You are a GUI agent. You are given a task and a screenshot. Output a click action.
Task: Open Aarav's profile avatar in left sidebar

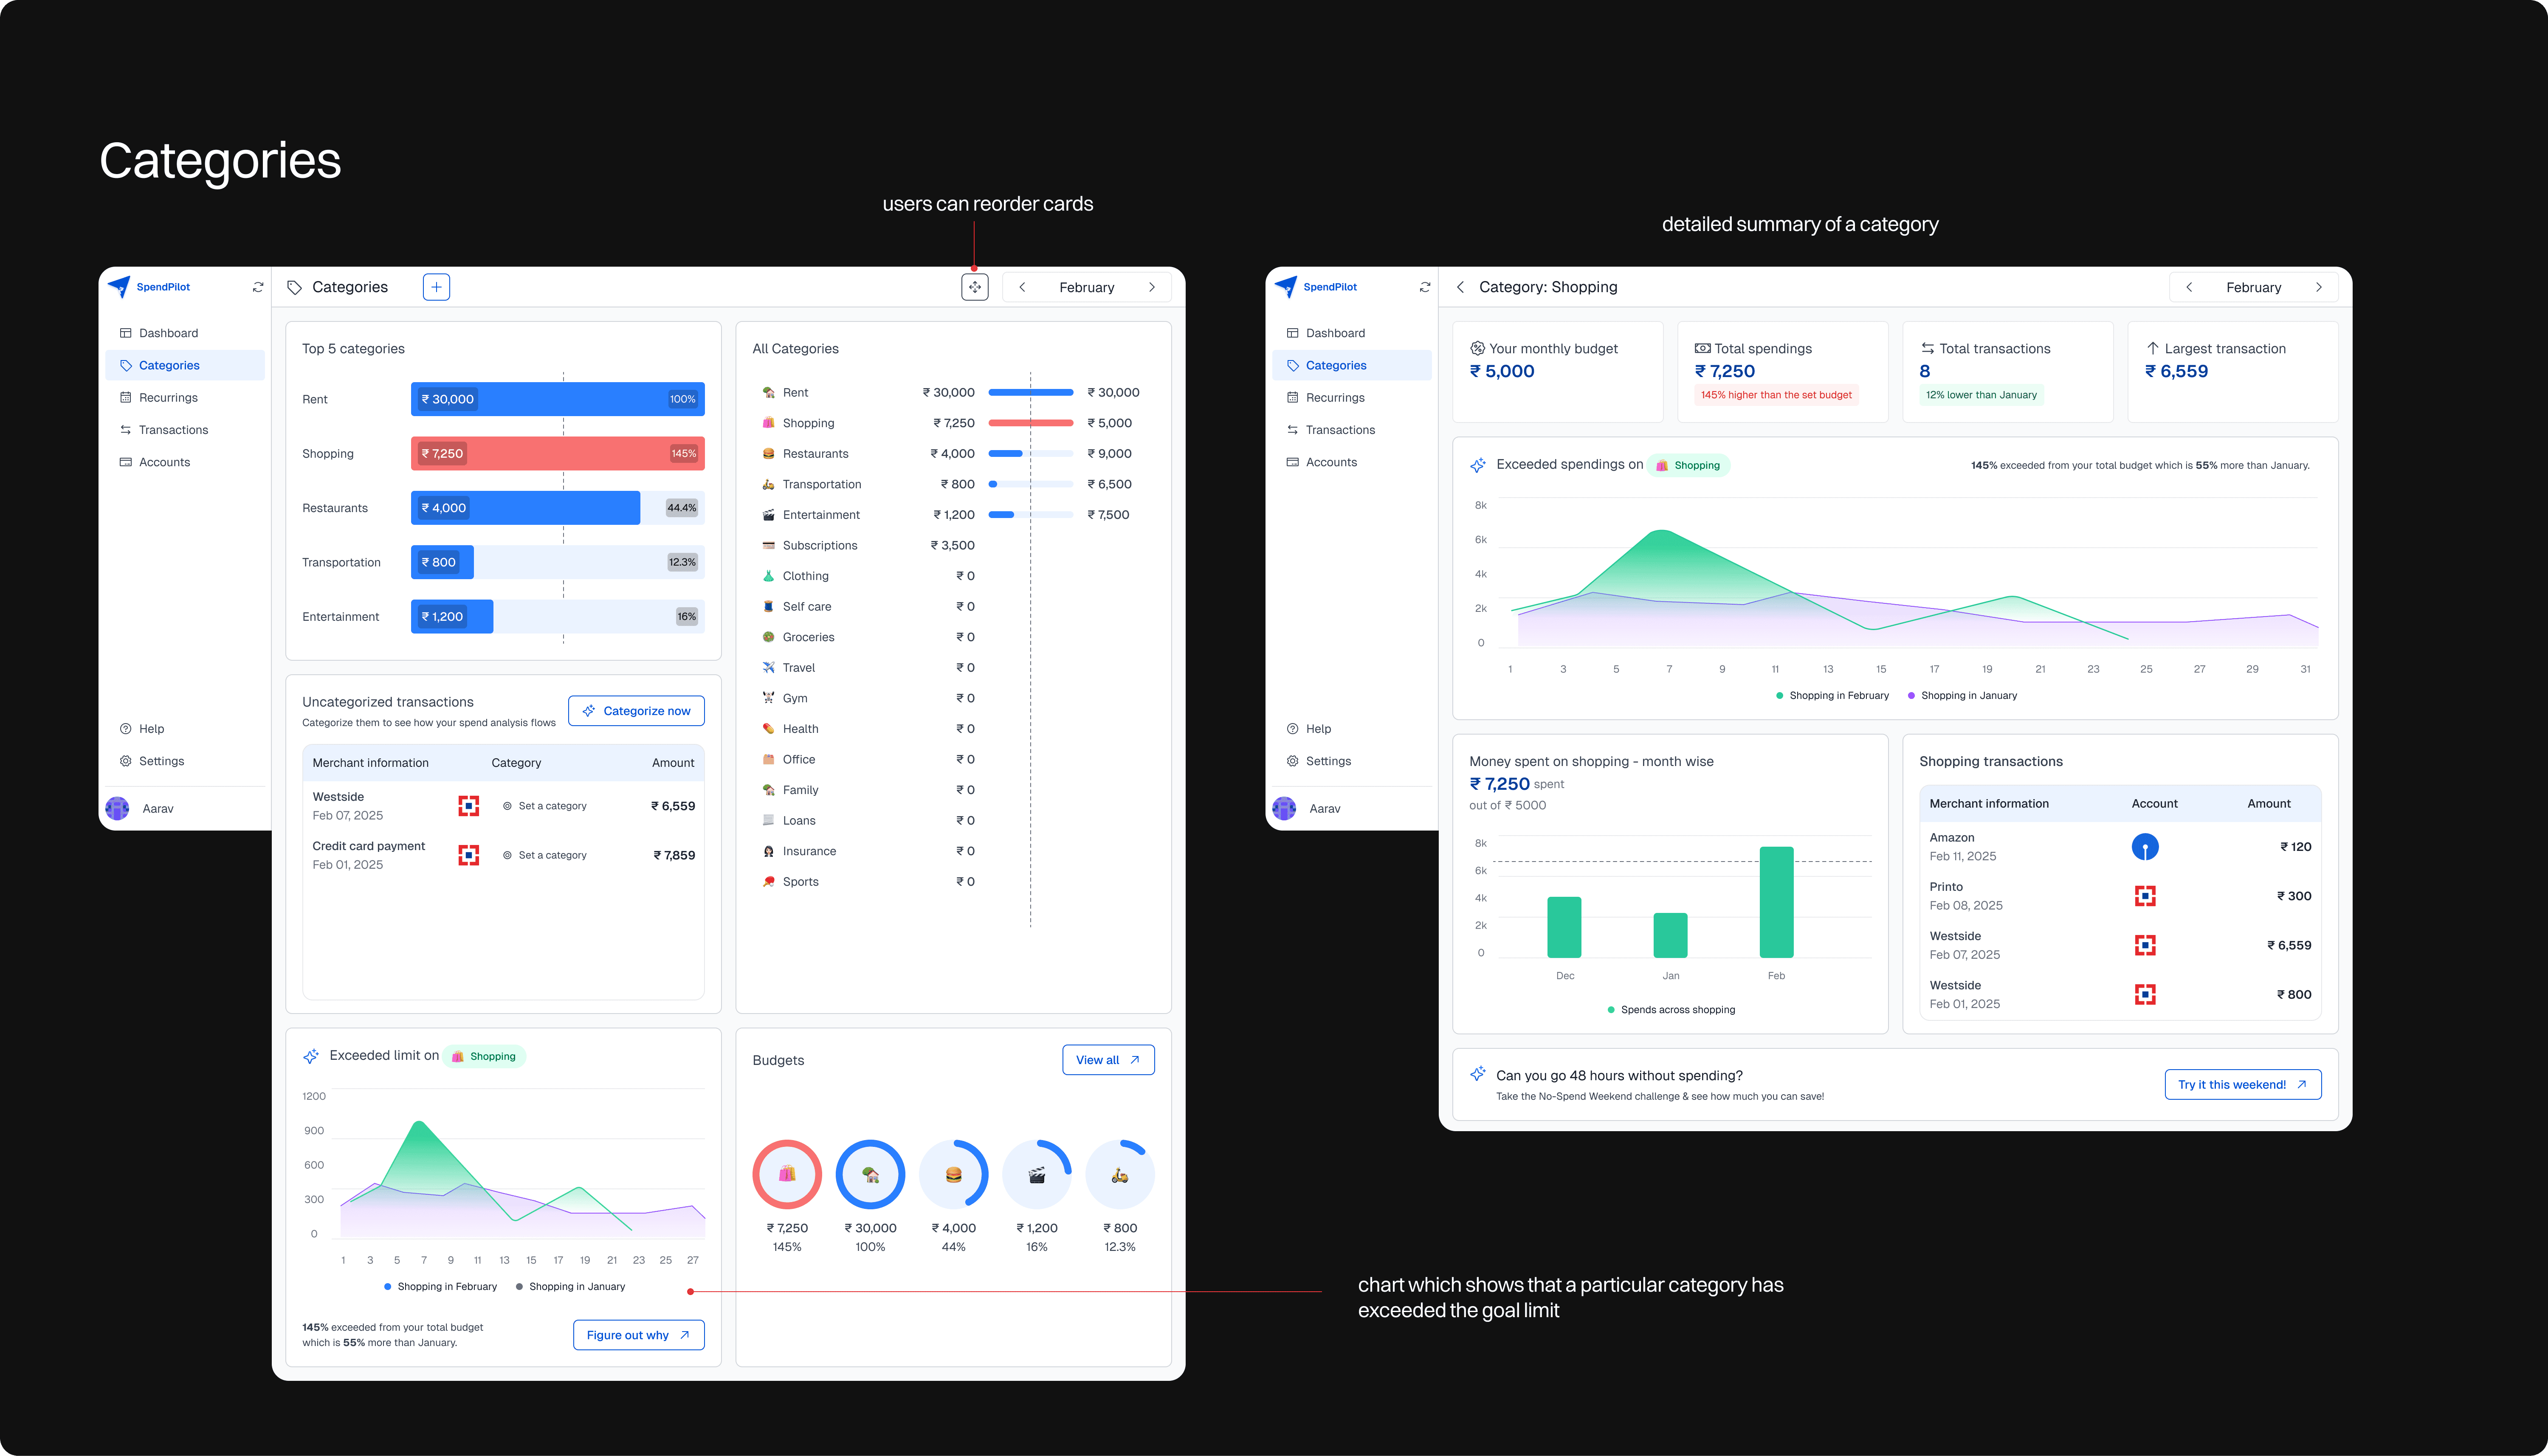coord(118,808)
